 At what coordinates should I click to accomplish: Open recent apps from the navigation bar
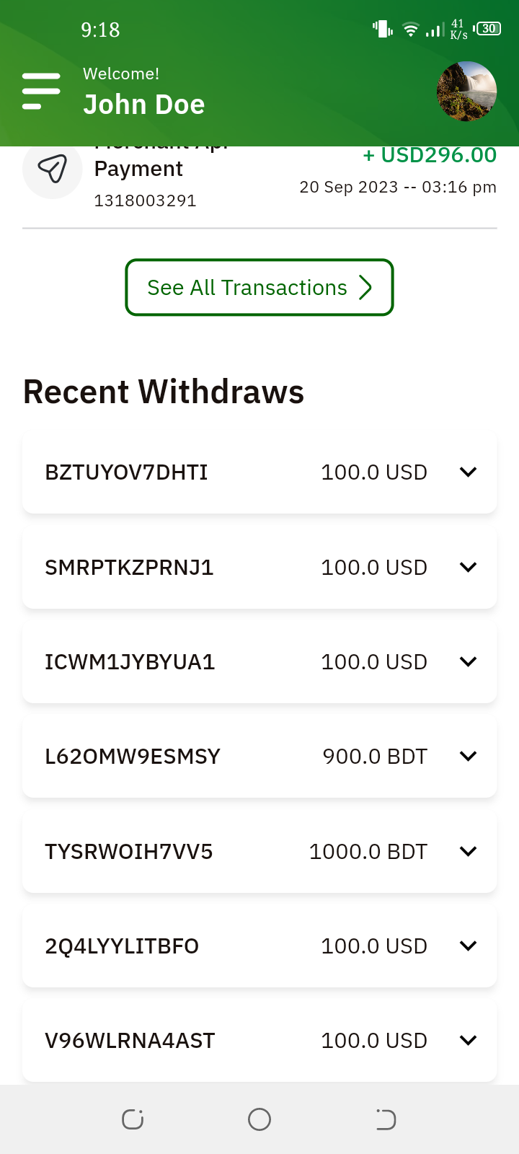click(133, 1119)
